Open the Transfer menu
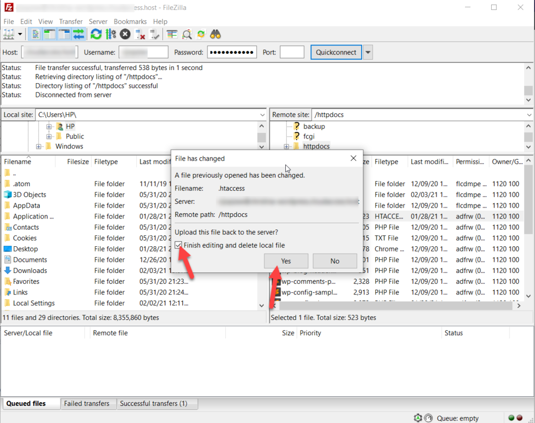Image resolution: width=535 pixels, height=423 pixels. point(71,21)
